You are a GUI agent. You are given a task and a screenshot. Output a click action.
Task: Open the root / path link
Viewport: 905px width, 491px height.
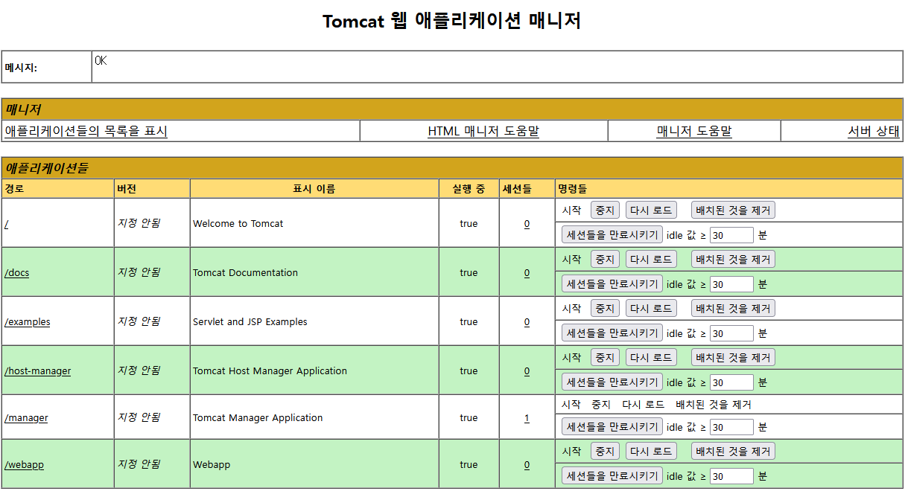[x=7, y=223]
